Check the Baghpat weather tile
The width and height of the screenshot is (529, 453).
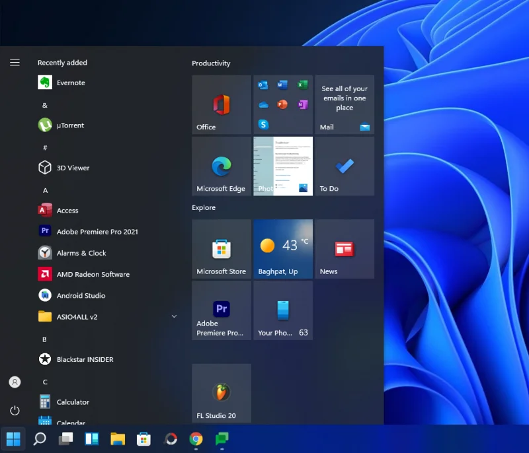click(283, 249)
